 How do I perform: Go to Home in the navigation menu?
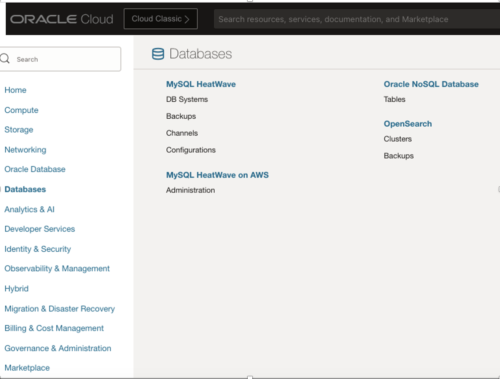[15, 90]
